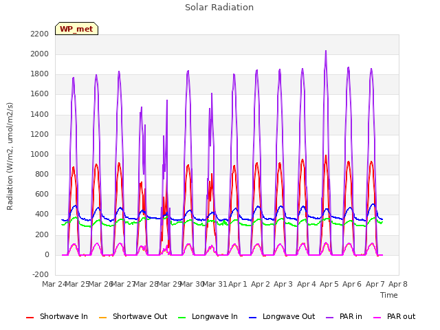
Task: Click the purple PAR in legend swatch
Action: 330,318
